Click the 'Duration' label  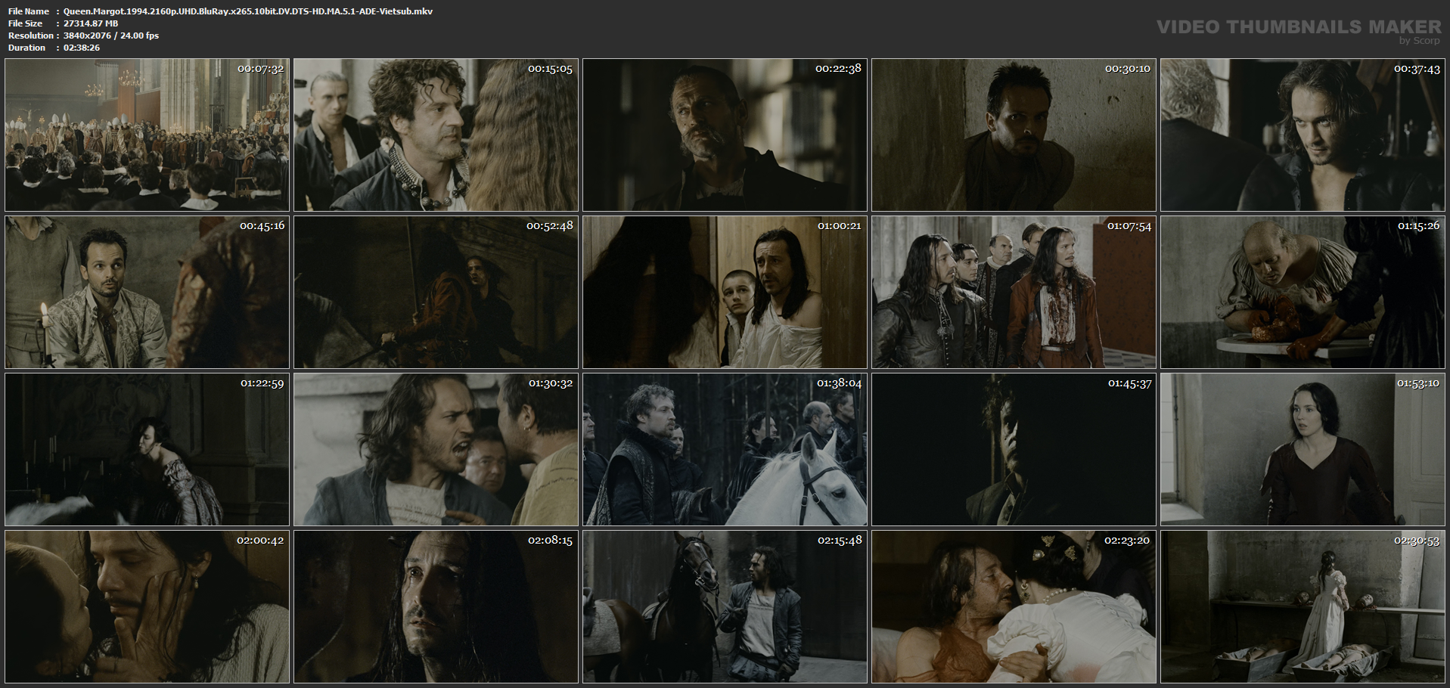[27, 48]
